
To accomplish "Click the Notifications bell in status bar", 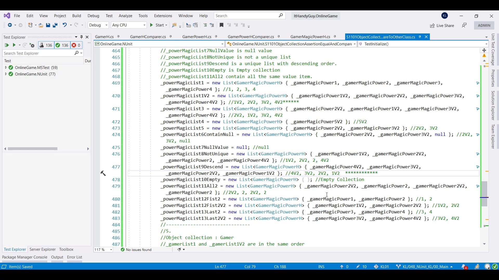I will pos(464,267).
